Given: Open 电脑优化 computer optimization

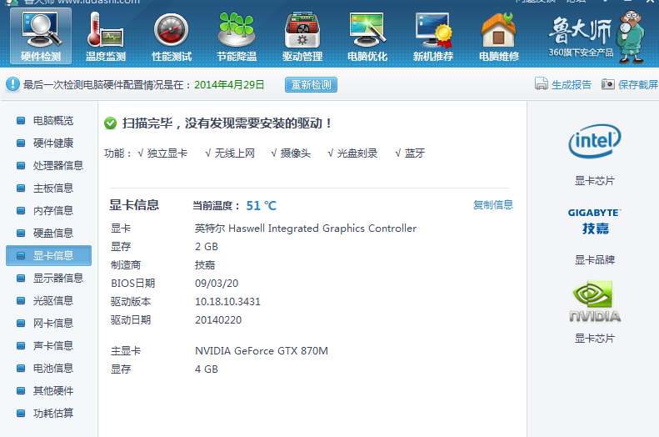Looking at the screenshot, I should click(367, 36).
